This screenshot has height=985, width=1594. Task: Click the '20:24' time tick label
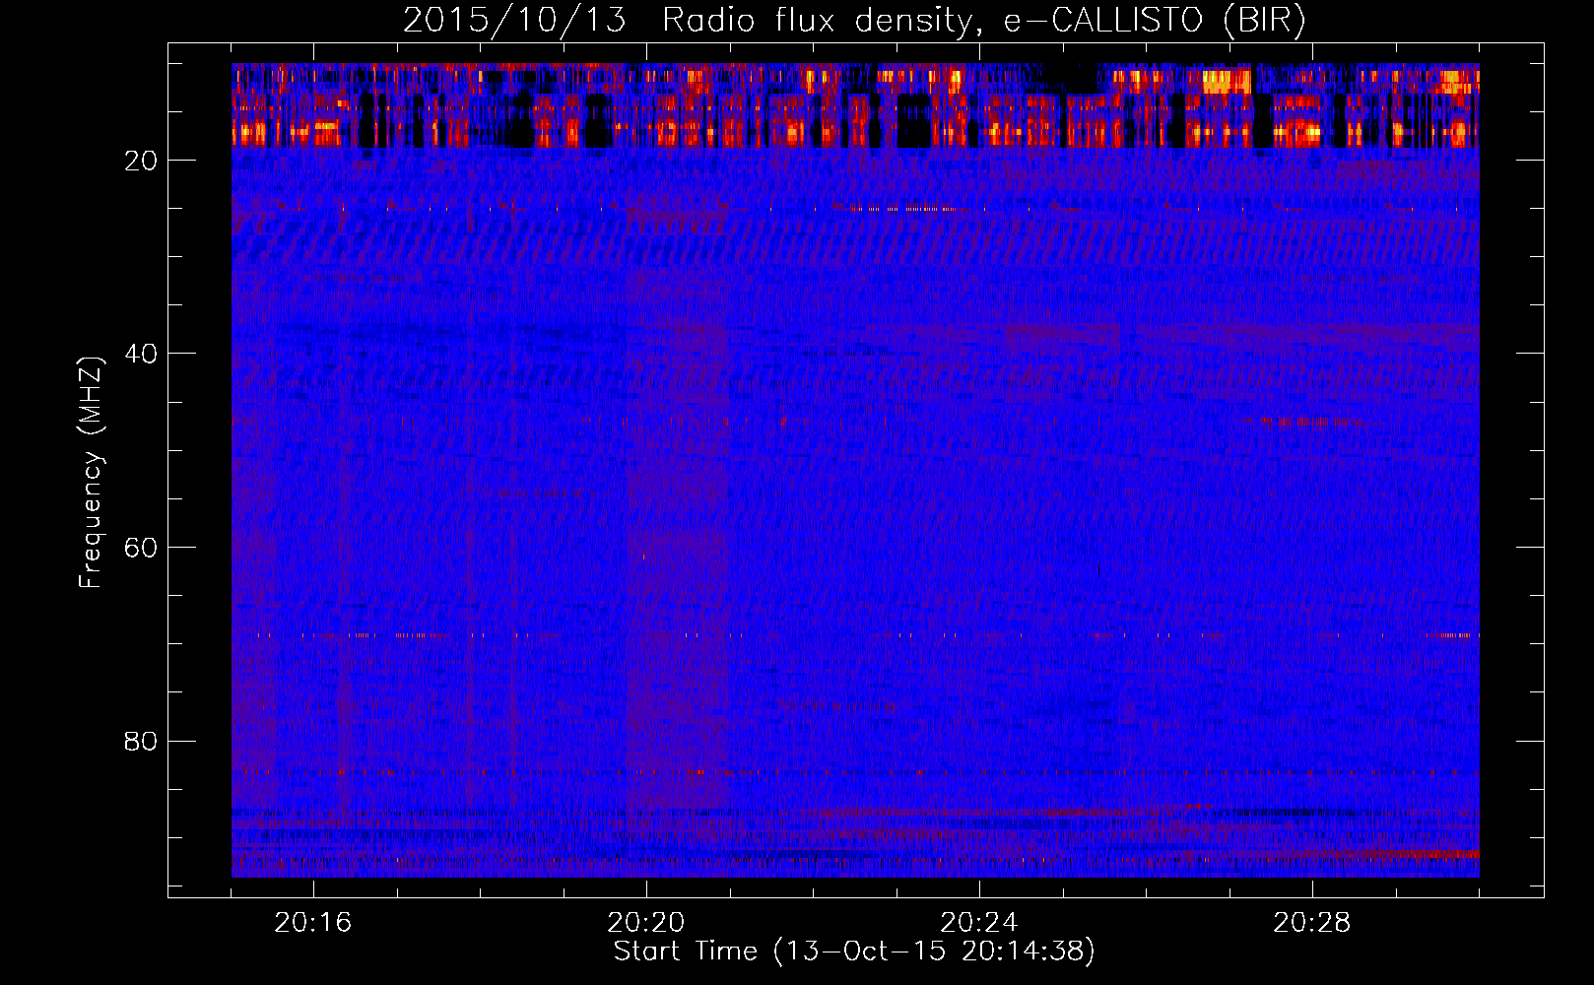click(x=979, y=923)
